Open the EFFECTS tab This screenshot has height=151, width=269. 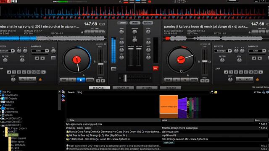pyautogui.click(x=147, y=88)
